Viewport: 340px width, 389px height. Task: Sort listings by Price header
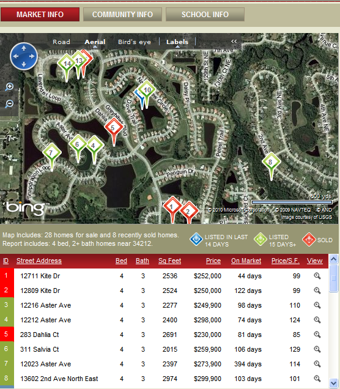[x=213, y=261]
